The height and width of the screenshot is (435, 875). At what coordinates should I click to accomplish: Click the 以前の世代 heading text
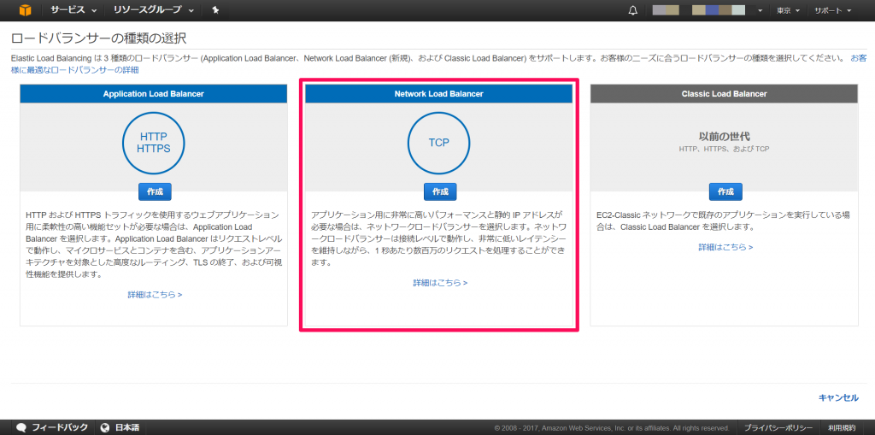click(x=725, y=136)
